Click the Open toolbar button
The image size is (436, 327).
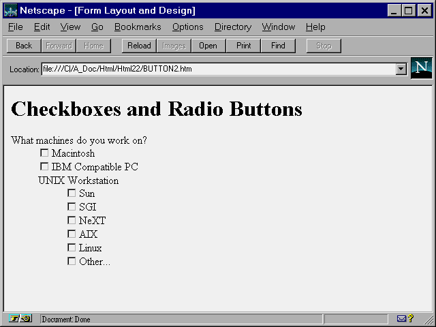point(208,46)
